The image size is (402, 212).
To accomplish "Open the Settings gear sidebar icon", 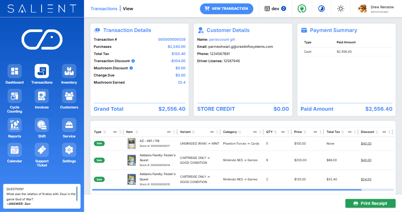I will pos(69,149).
